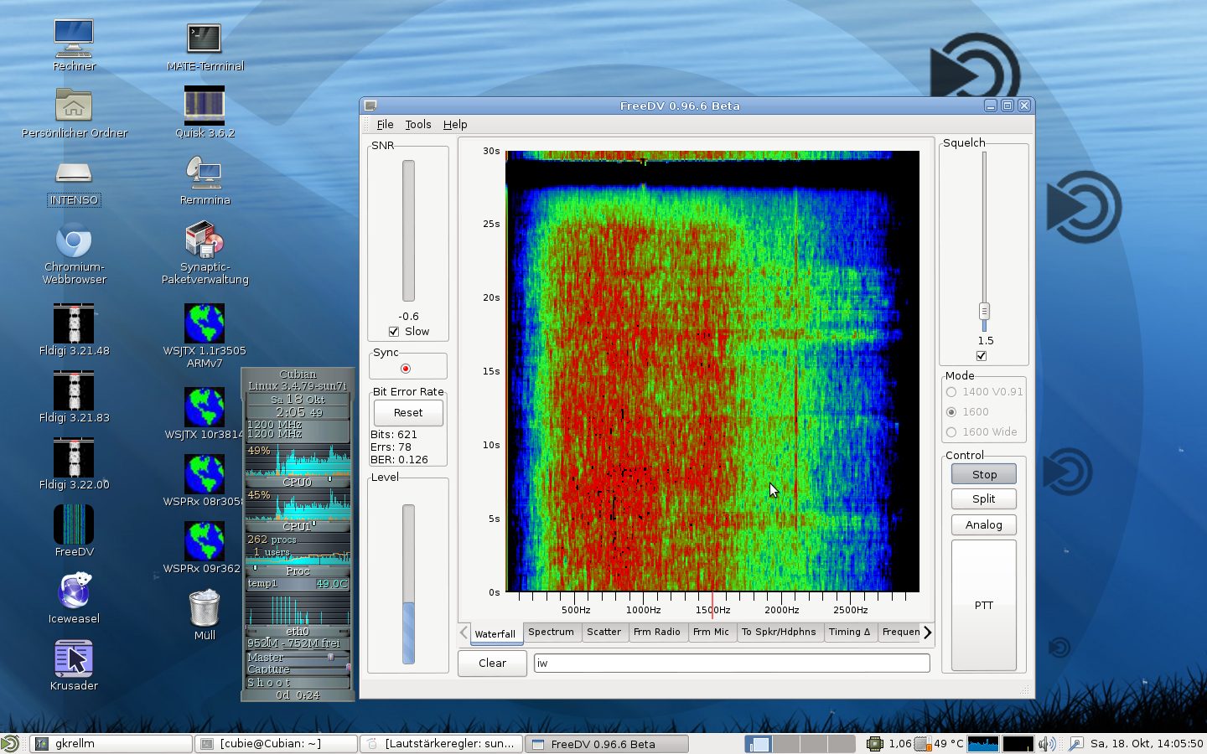Open the MATE main menu icon

(10, 743)
